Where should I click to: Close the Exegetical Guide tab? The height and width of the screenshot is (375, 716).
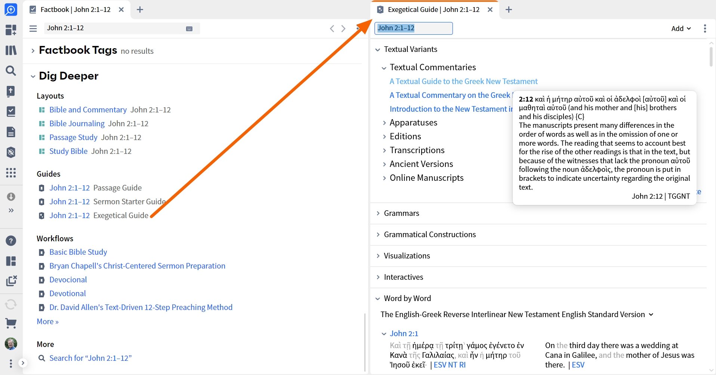click(x=490, y=10)
